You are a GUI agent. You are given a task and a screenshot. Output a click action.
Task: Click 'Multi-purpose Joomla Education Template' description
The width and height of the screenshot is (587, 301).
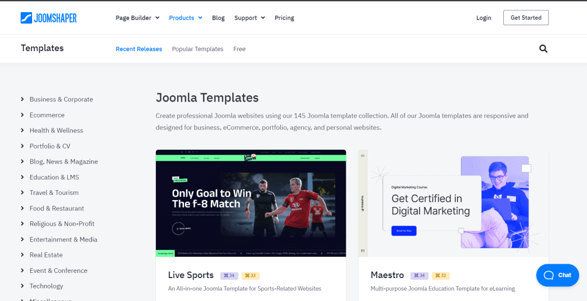click(x=443, y=288)
